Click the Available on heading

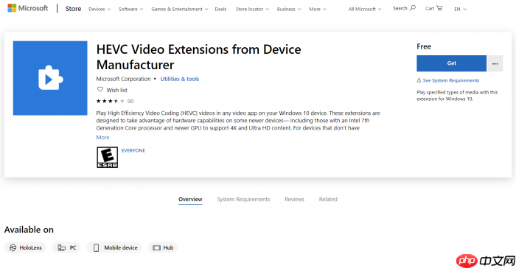tap(29, 230)
